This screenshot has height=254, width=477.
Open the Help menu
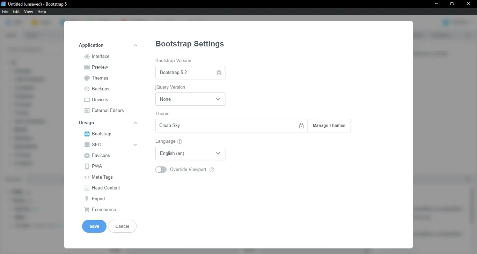click(42, 12)
